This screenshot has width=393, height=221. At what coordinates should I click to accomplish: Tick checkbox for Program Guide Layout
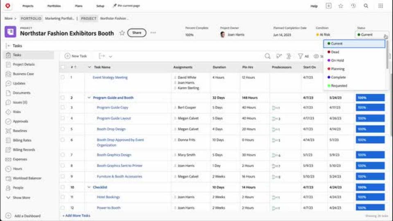[x=63, y=118]
